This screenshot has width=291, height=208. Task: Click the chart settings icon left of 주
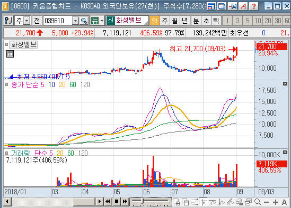click(x=8, y=21)
